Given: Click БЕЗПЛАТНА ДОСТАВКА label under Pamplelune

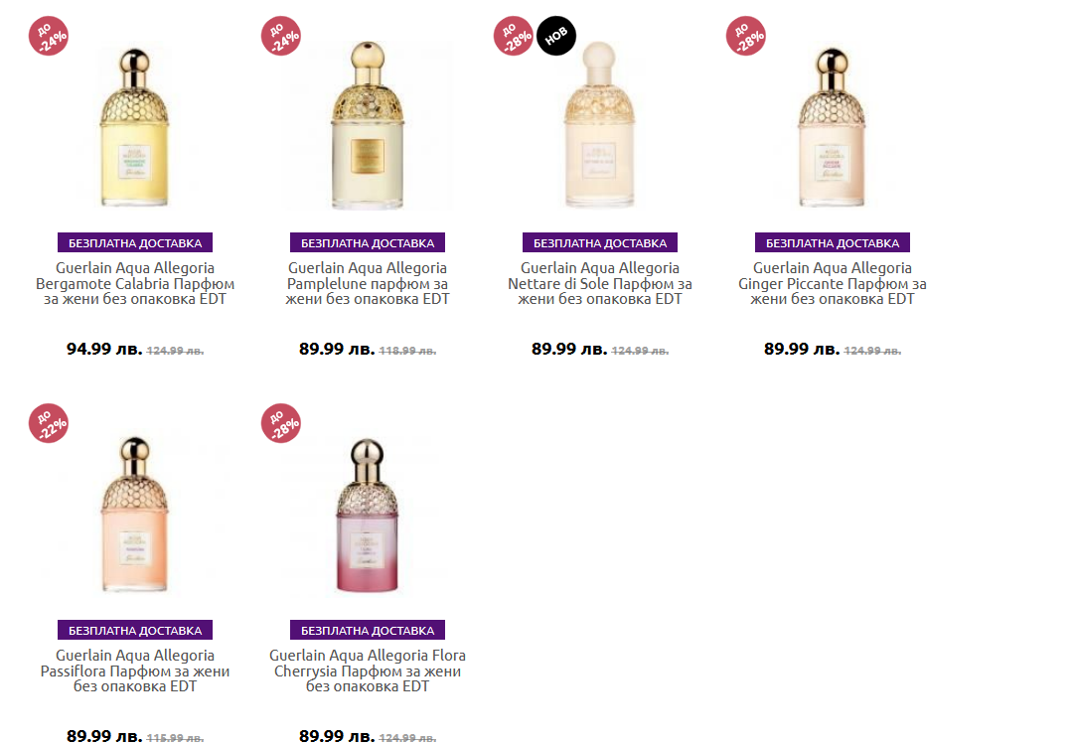Looking at the screenshot, I should 368,242.
